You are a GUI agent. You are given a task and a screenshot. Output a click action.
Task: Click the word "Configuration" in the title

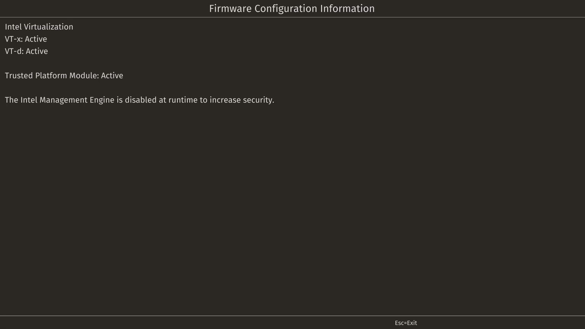pos(286,9)
